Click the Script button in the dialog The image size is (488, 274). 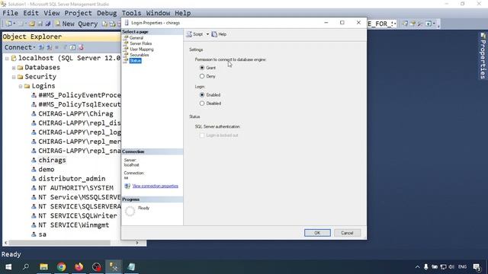(195, 34)
